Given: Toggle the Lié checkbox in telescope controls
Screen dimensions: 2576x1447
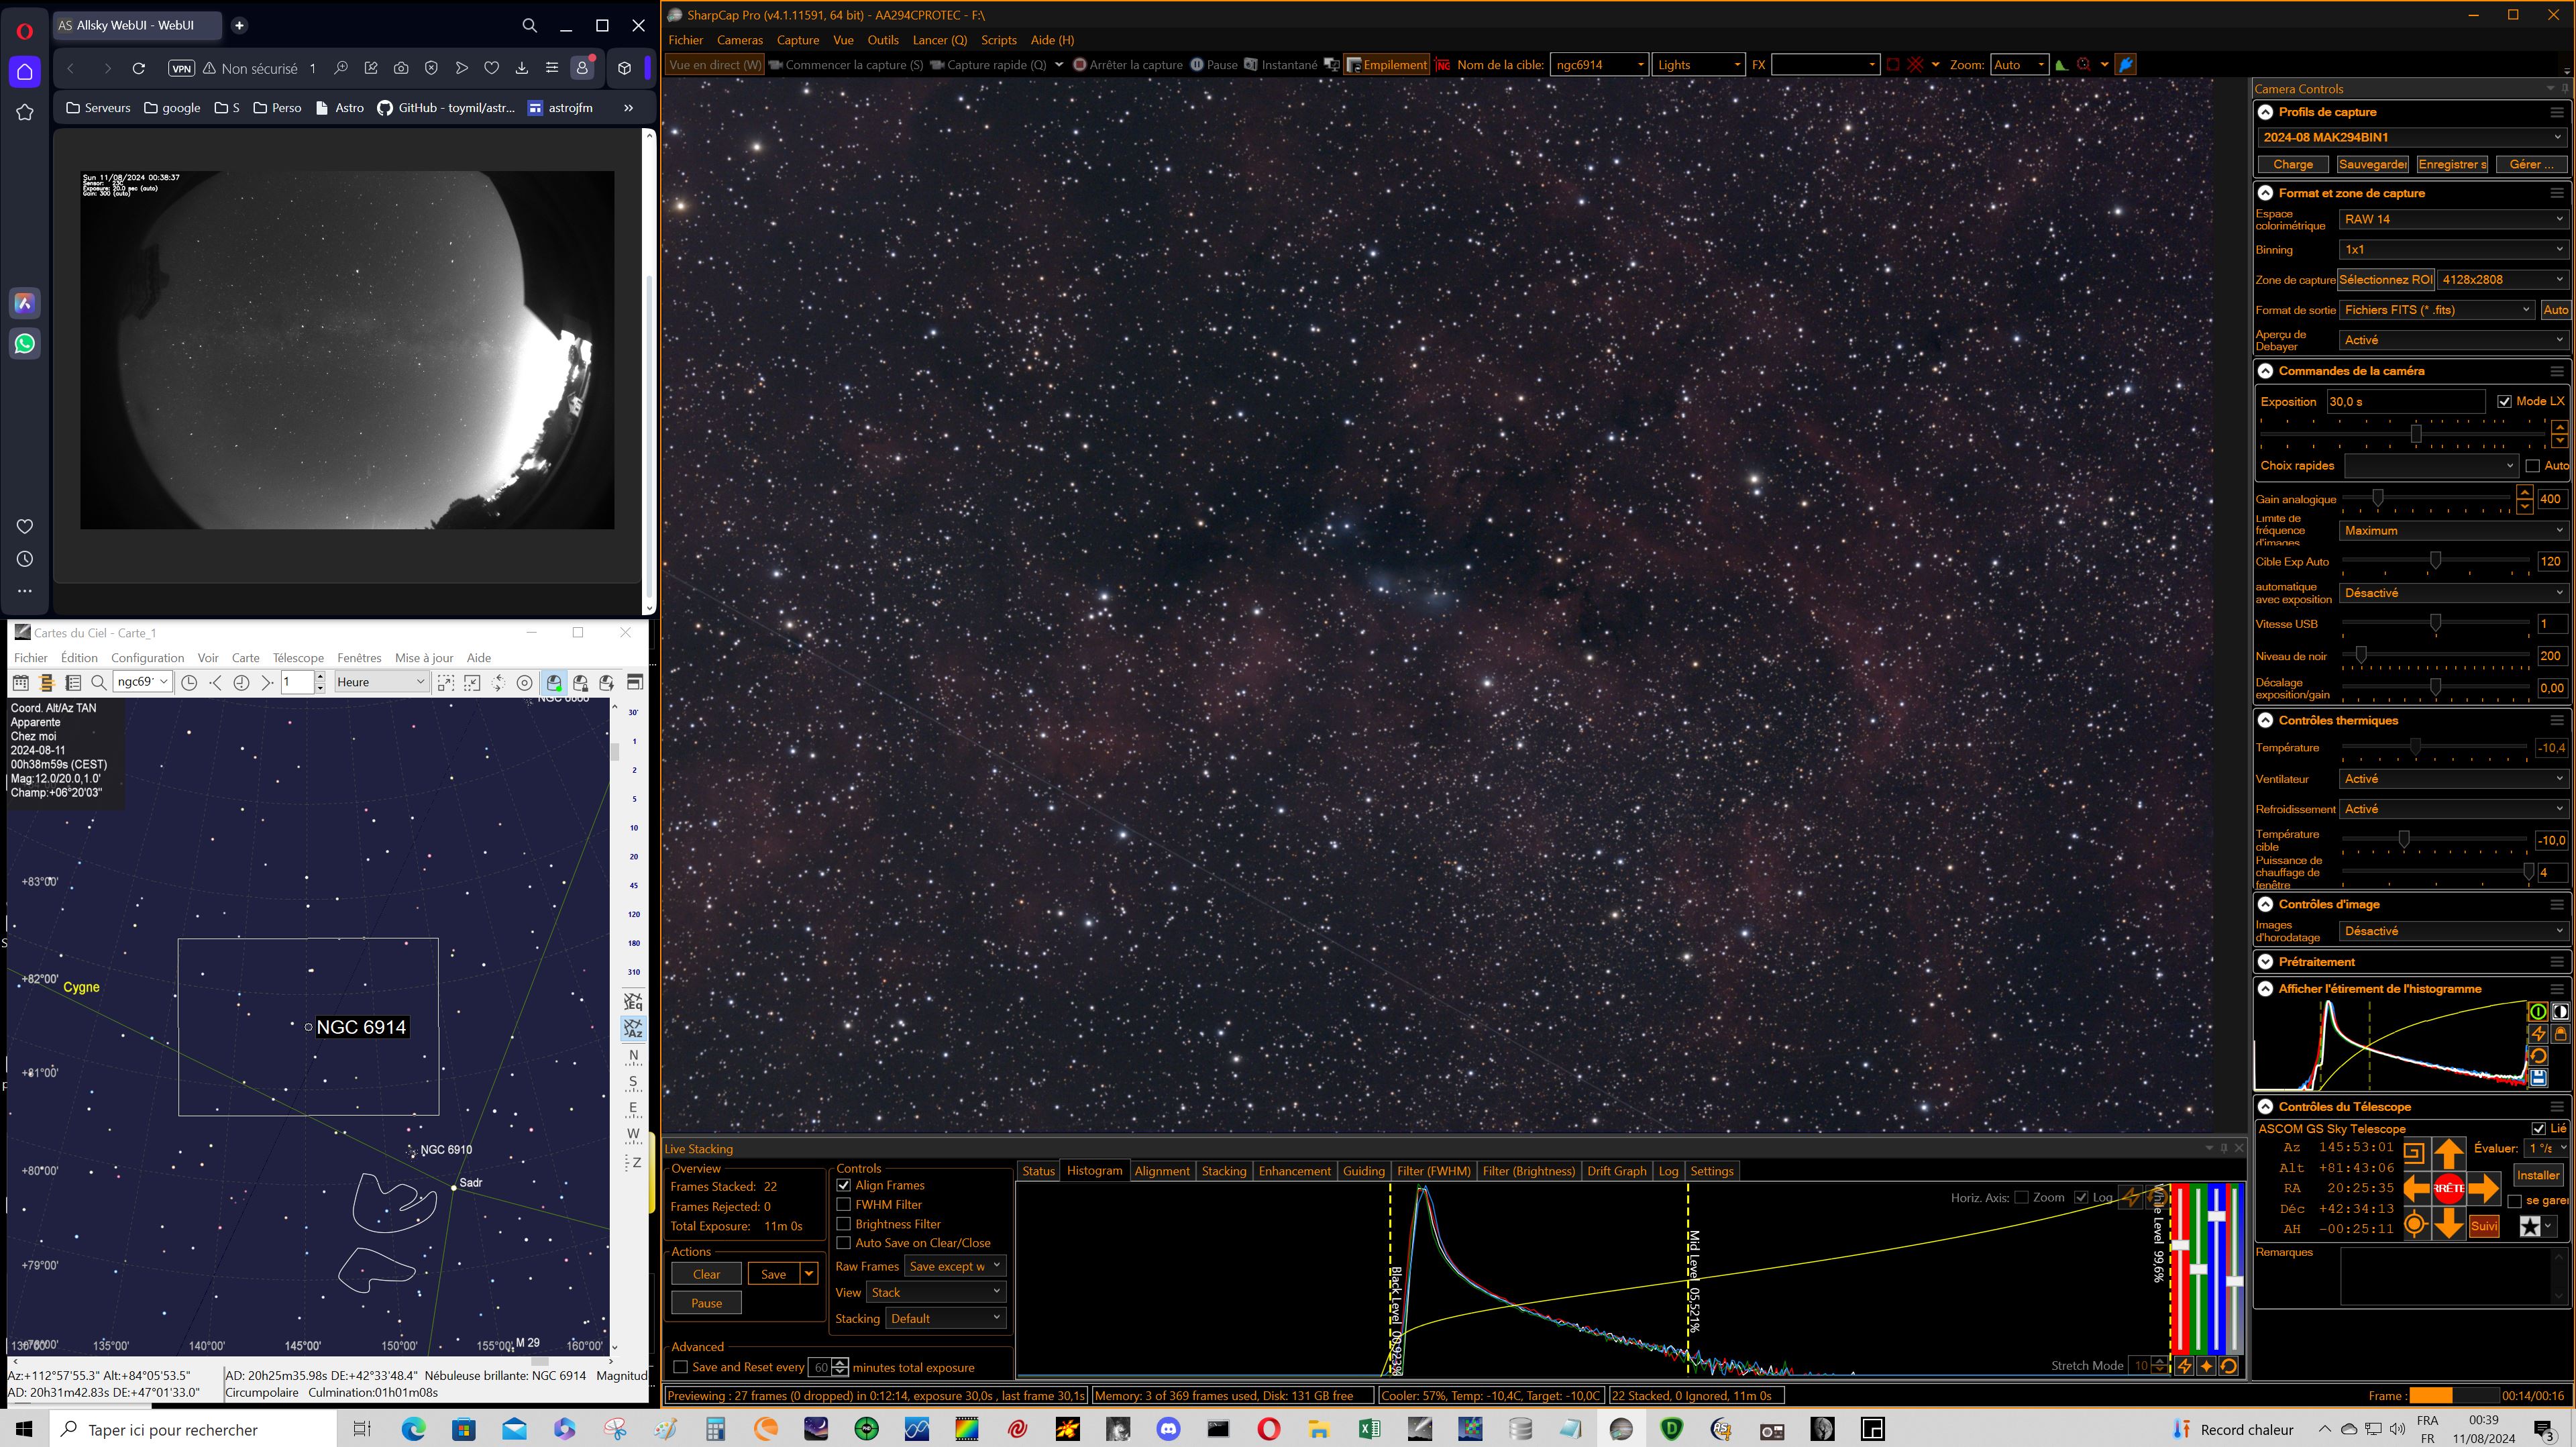Looking at the screenshot, I should tap(2538, 1129).
